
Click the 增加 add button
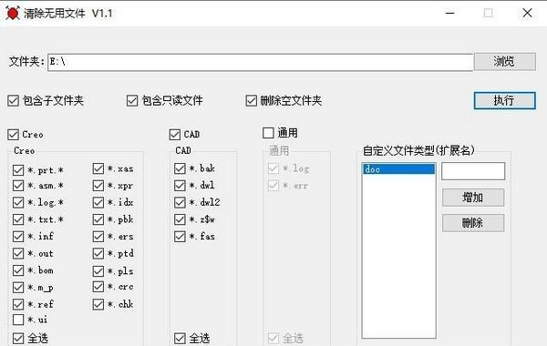pyautogui.click(x=473, y=198)
